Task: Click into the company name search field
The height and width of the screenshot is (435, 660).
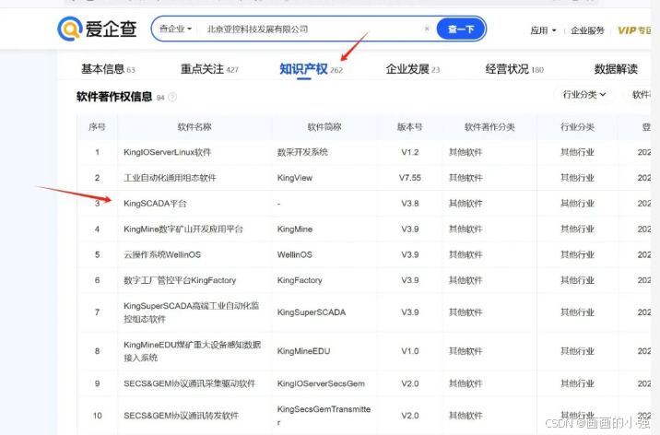Action: 312,29
